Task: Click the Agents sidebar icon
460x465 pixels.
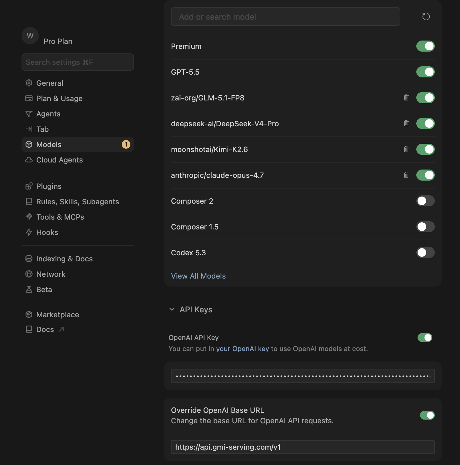Action: [x=29, y=114]
